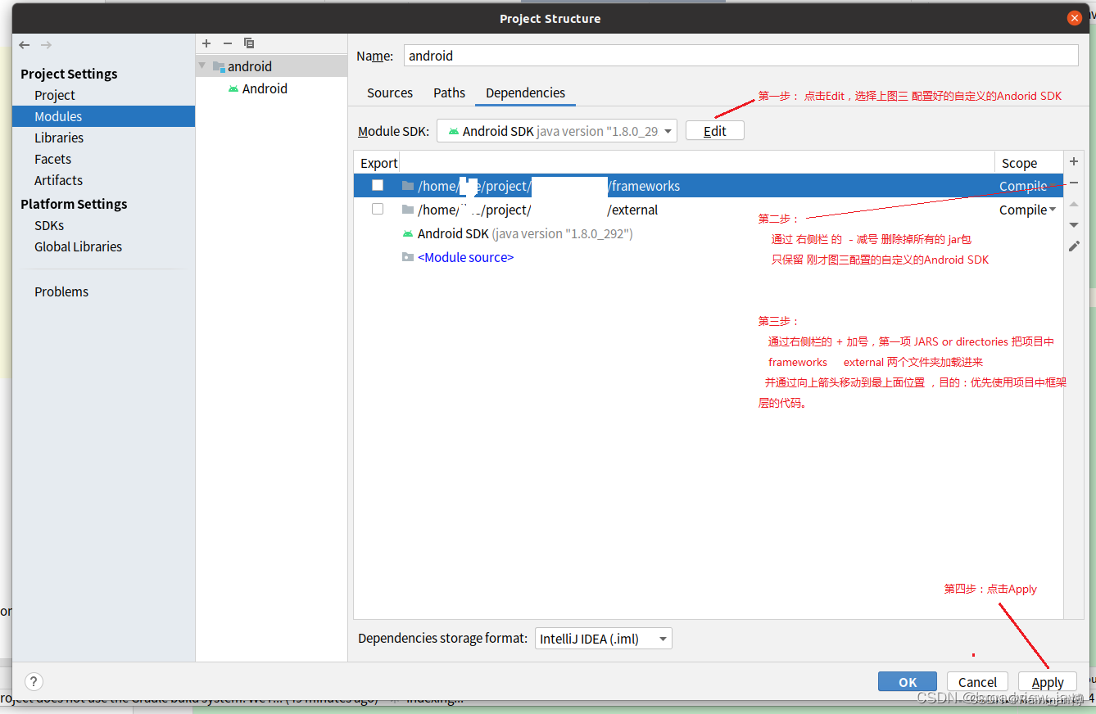Toggle the Export checkbox for frameworks

[x=378, y=185]
